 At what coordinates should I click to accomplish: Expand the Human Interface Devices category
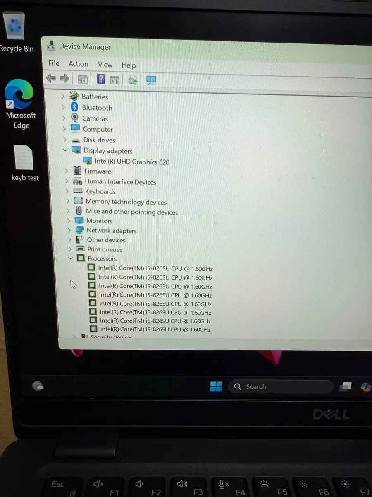click(67, 181)
